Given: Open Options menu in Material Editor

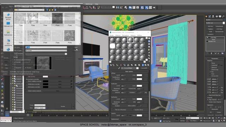Looking at the screenshot, I should tap(133, 35).
